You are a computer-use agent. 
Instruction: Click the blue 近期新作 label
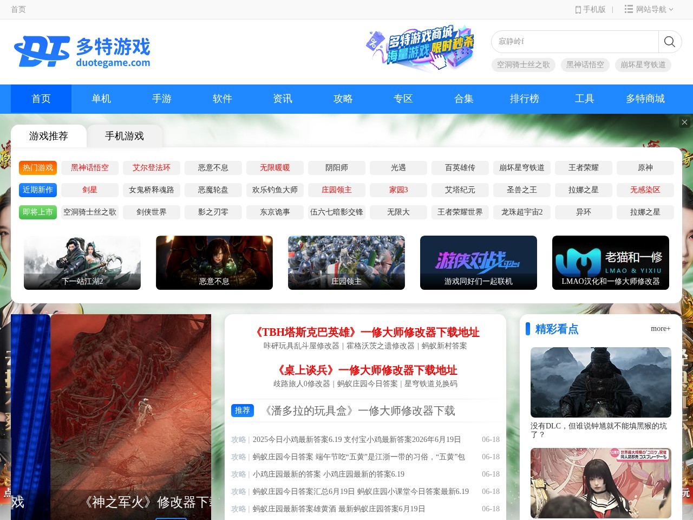(38, 190)
